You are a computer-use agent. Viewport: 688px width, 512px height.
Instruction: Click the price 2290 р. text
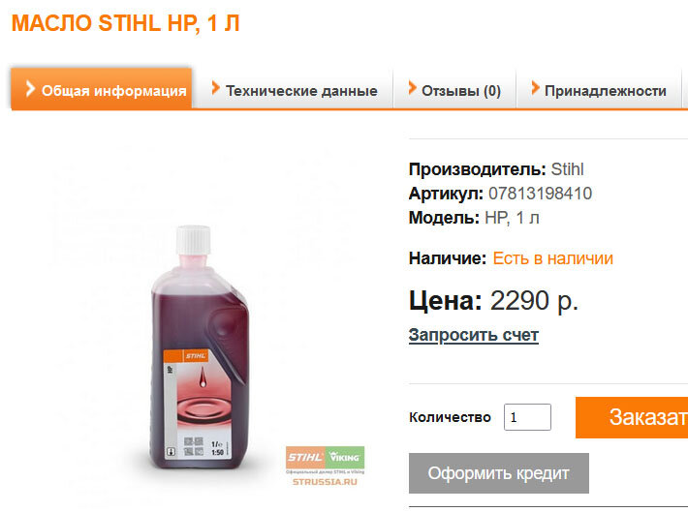point(534,301)
